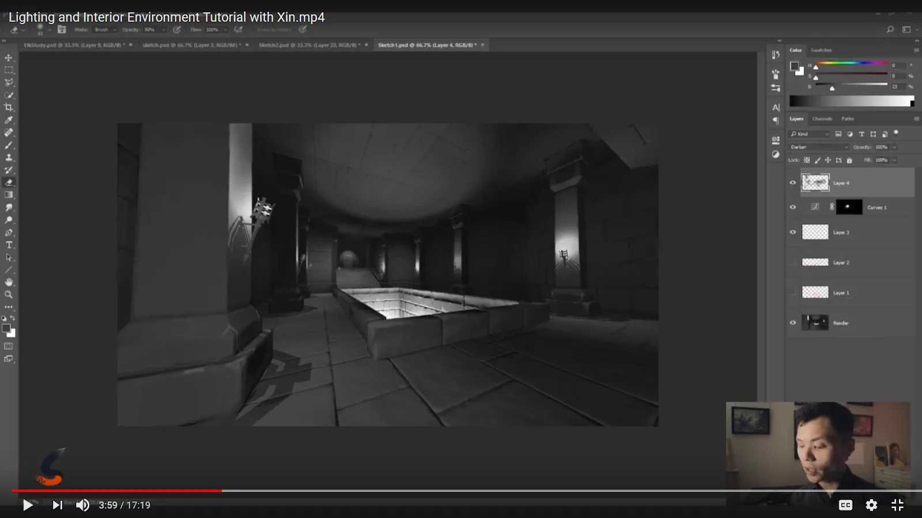Show Layer 1 visibility box
The width and height of the screenshot is (922, 518).
[793, 292]
